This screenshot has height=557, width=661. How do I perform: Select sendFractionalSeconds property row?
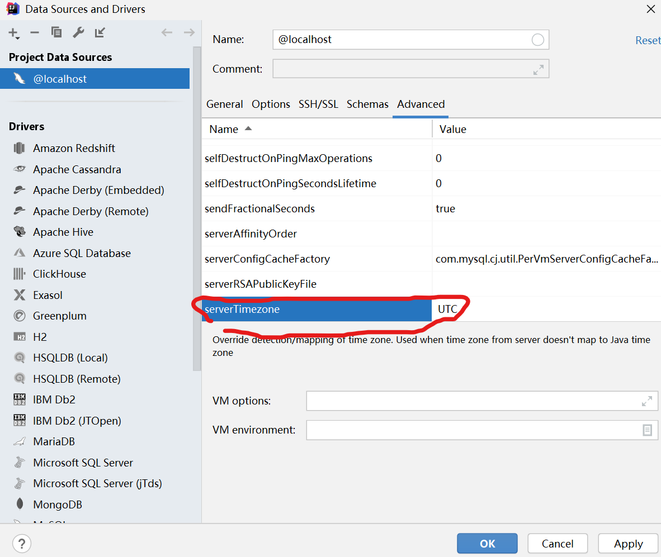(x=431, y=208)
